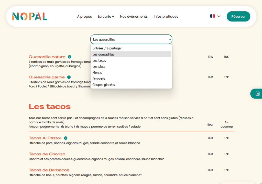Pick Menus from the category list

coord(97,73)
